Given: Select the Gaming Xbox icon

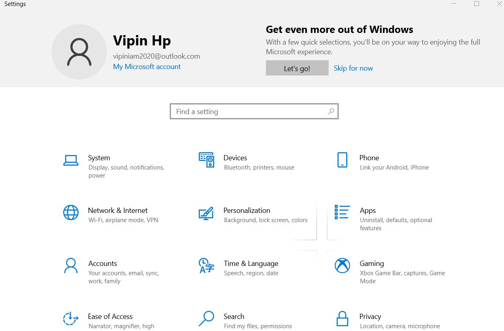Looking at the screenshot, I should pyautogui.click(x=342, y=266).
